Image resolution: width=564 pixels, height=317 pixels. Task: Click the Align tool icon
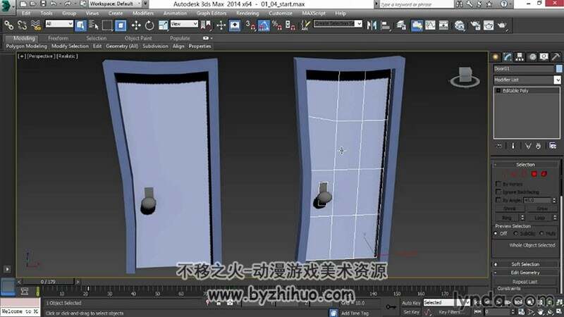point(385,25)
